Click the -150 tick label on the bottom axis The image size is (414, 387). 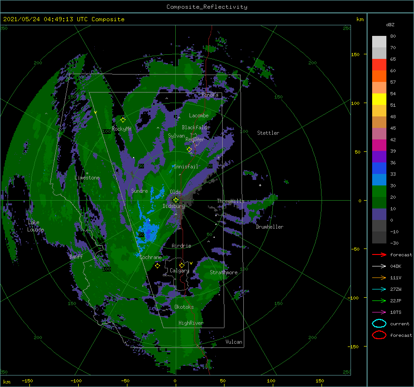pyautogui.click(x=27, y=381)
